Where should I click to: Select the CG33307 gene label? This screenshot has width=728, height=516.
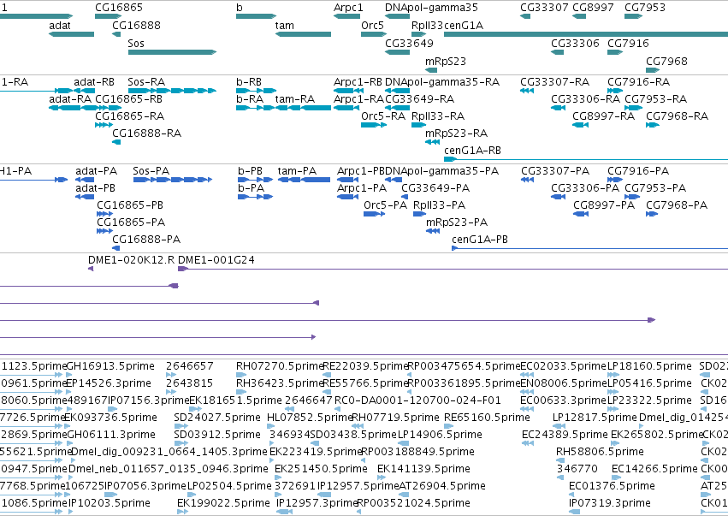544,8
